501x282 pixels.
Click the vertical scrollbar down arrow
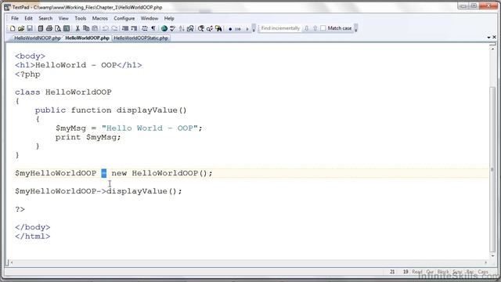[x=492, y=256]
